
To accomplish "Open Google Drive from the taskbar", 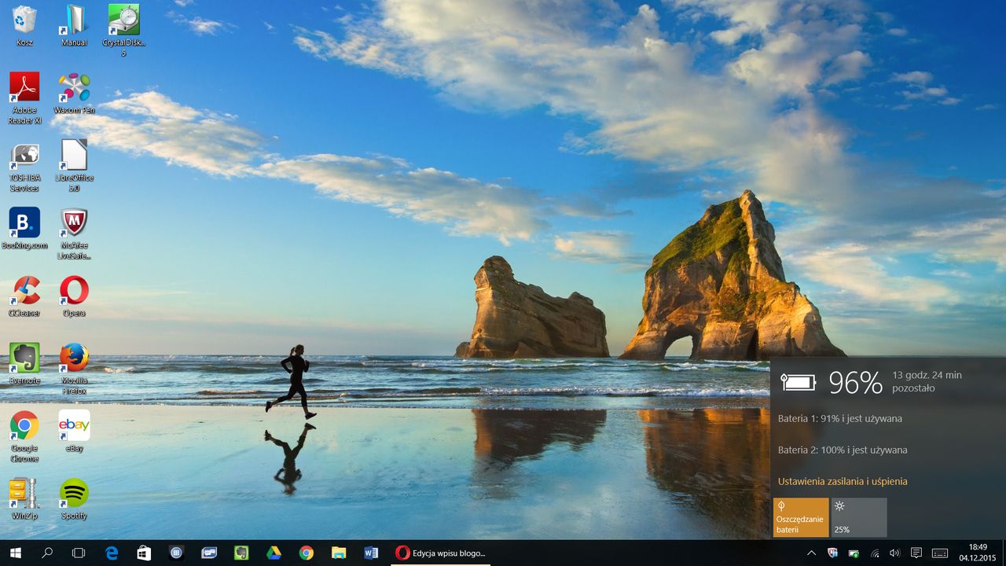I will [x=274, y=553].
